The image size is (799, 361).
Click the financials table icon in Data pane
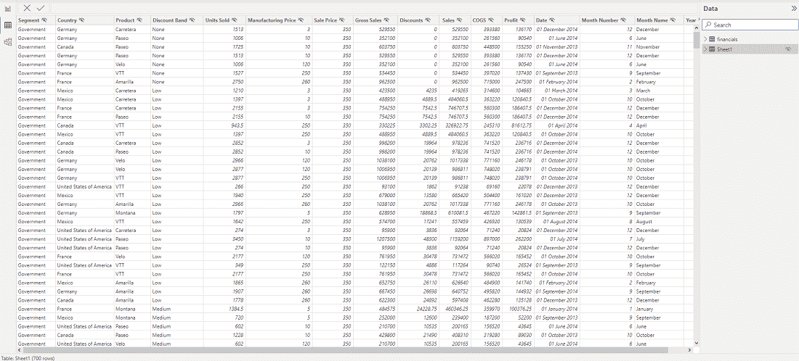[x=712, y=39]
